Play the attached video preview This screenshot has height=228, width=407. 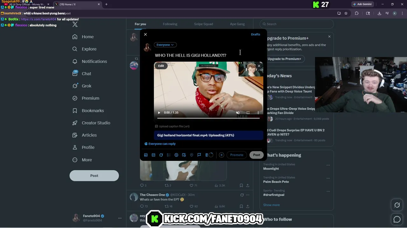click(x=159, y=113)
